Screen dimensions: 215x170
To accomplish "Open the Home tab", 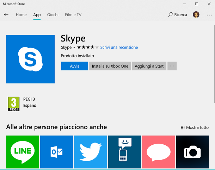I will pos(21,15).
